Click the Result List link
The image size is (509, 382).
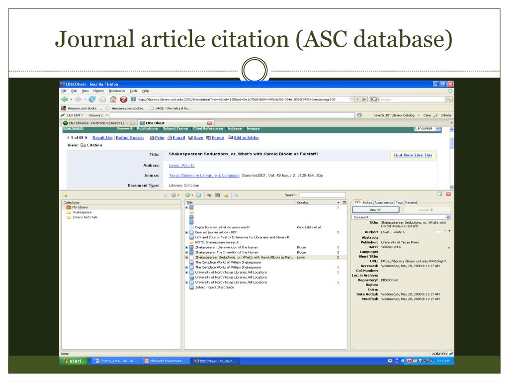tap(102, 138)
